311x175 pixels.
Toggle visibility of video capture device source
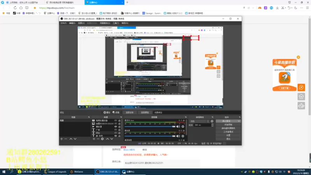(115, 121)
